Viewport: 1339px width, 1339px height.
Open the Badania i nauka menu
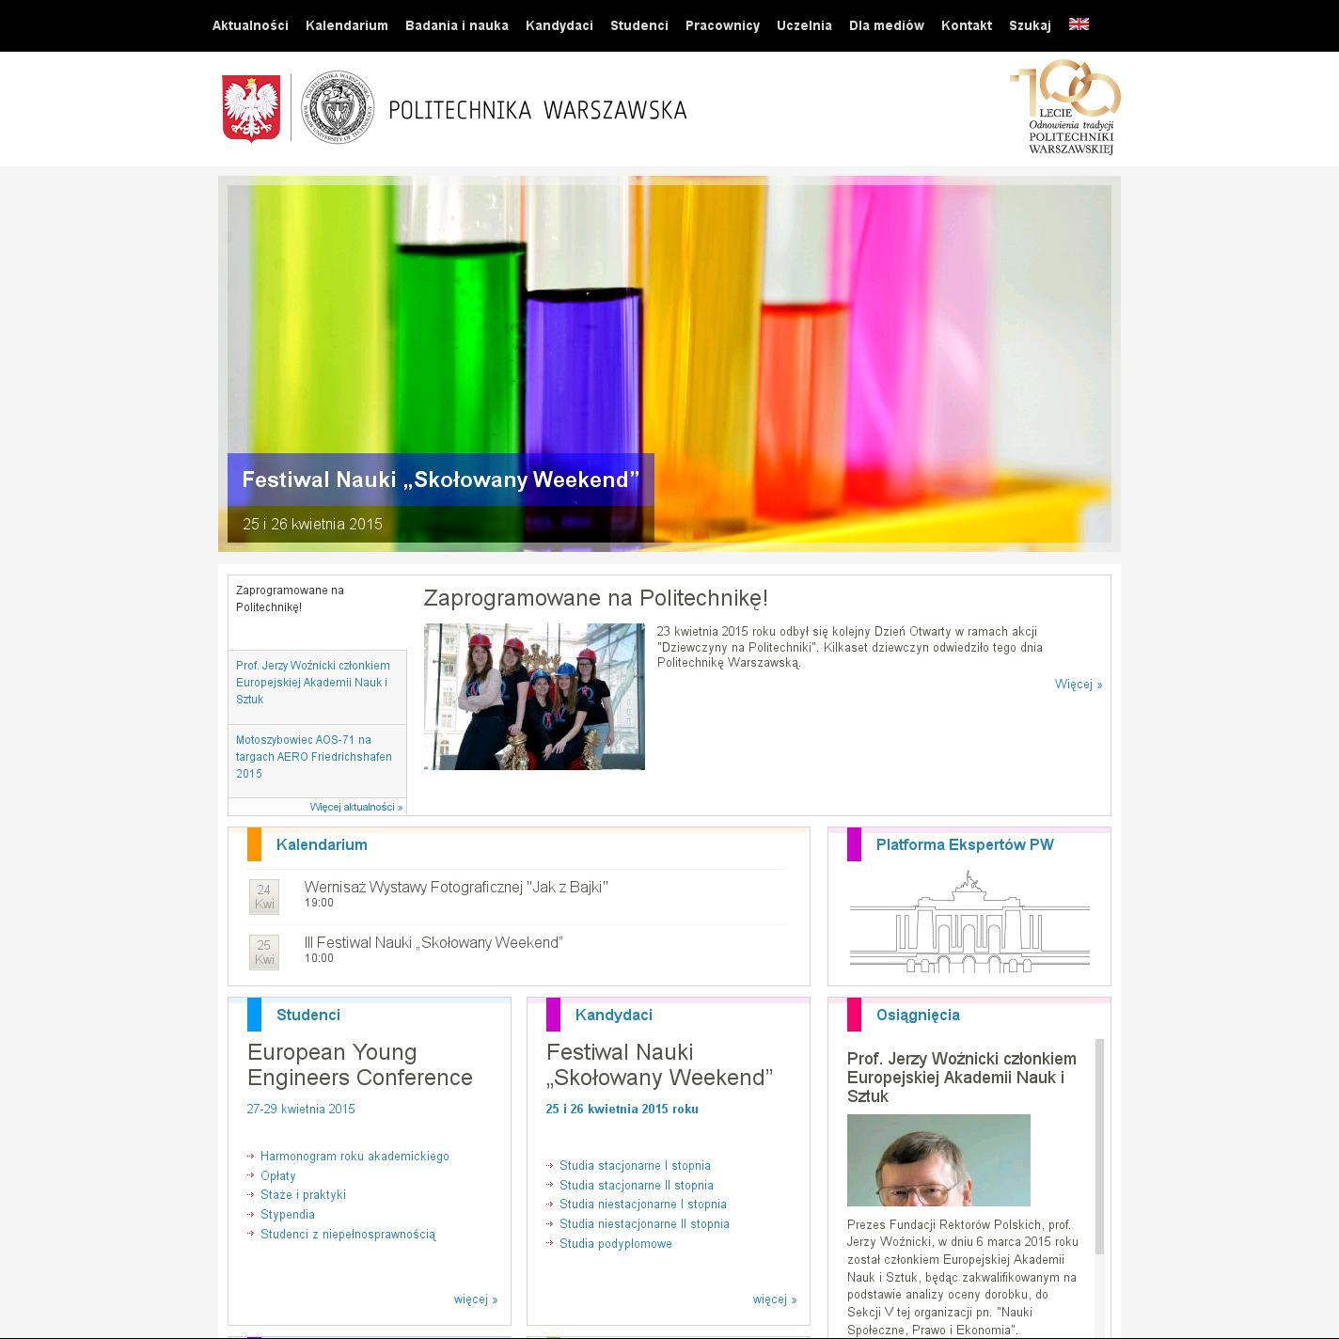pos(457,25)
